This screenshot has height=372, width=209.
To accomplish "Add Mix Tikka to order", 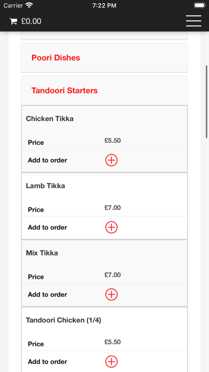I will [111, 294].
